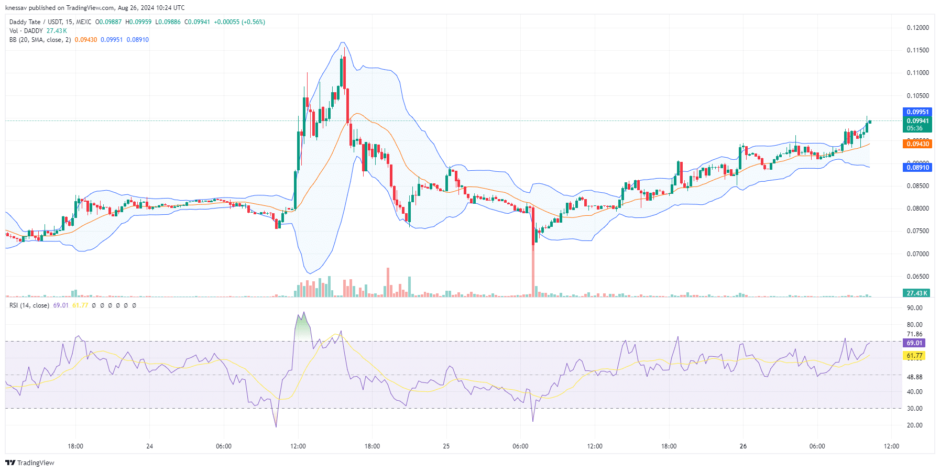Click the orange 0.09430 basis price tag
Screen dimensions: 940x472
pos(917,144)
